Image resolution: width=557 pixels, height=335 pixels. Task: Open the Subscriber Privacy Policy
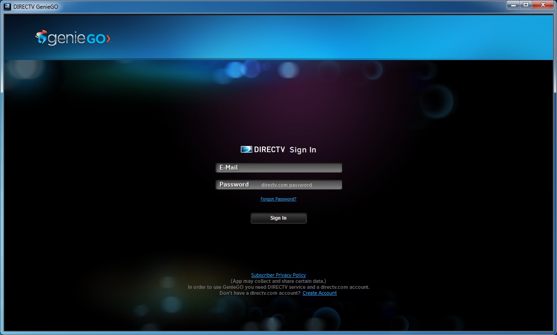pos(278,275)
